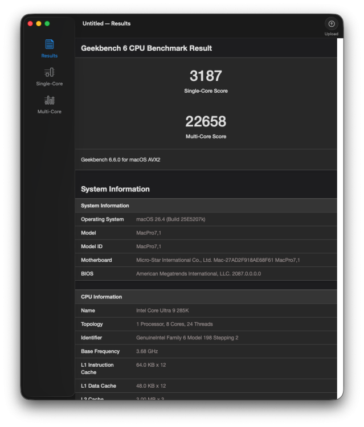Click the base frequency 3.68 GHz

coord(147,351)
